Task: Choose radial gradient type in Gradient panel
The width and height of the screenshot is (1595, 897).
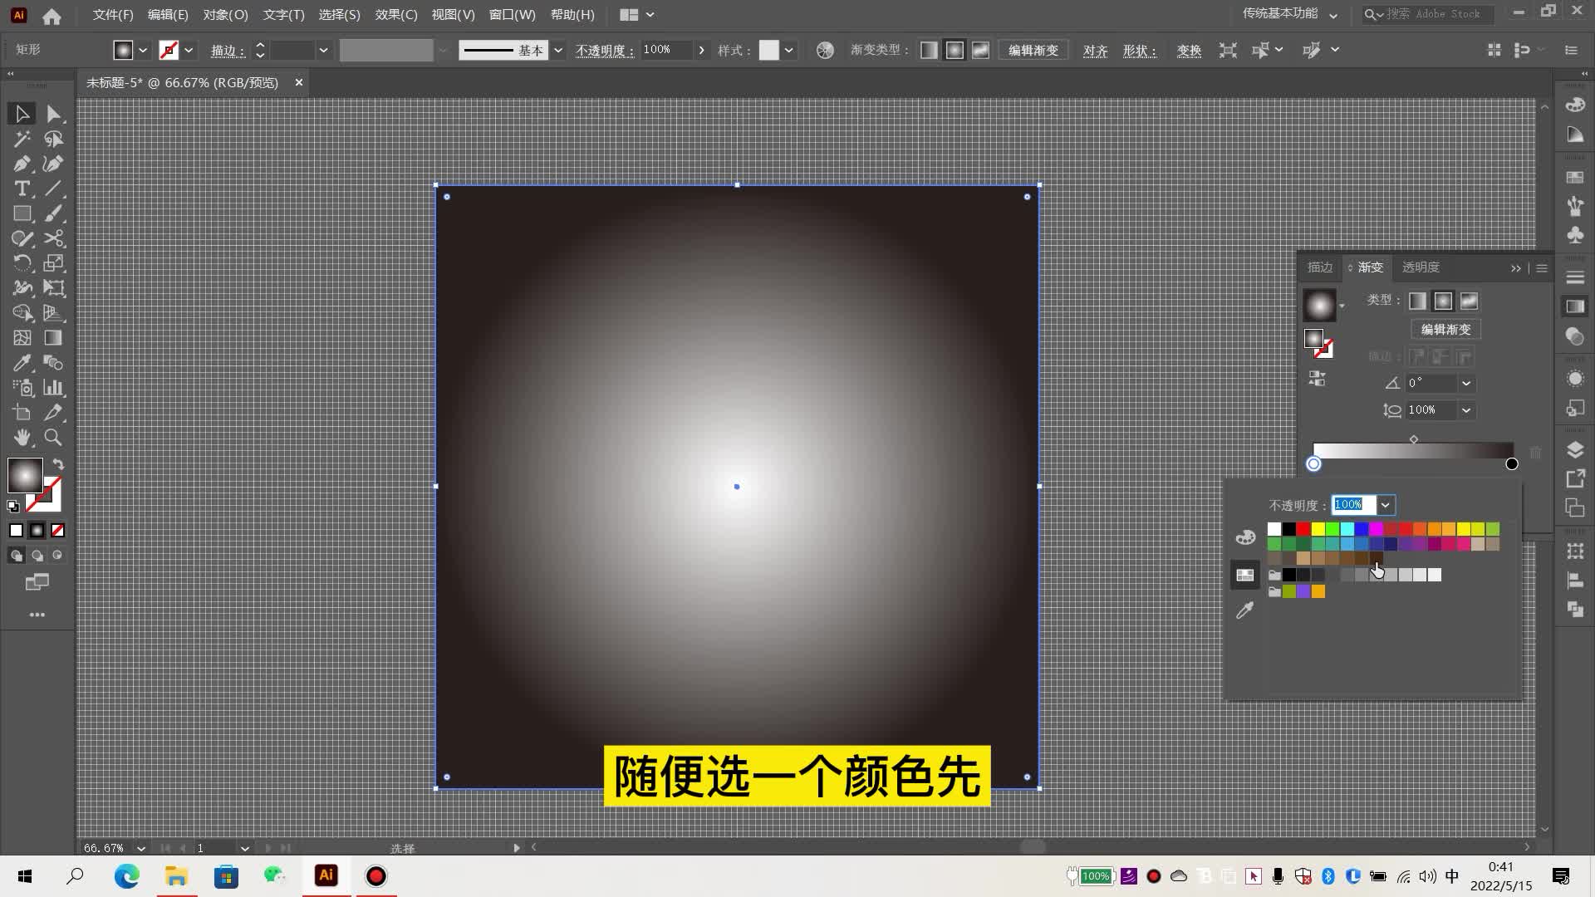Action: [1444, 301]
